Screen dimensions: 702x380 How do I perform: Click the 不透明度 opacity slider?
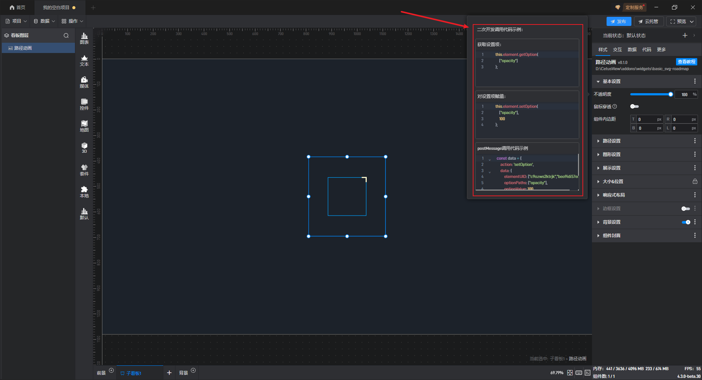[651, 94]
